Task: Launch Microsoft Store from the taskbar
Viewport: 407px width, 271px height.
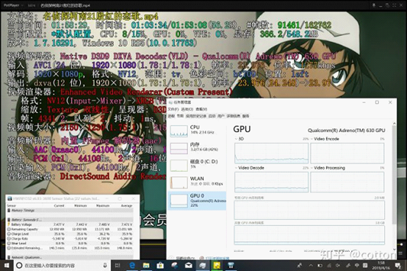Action: (160, 265)
